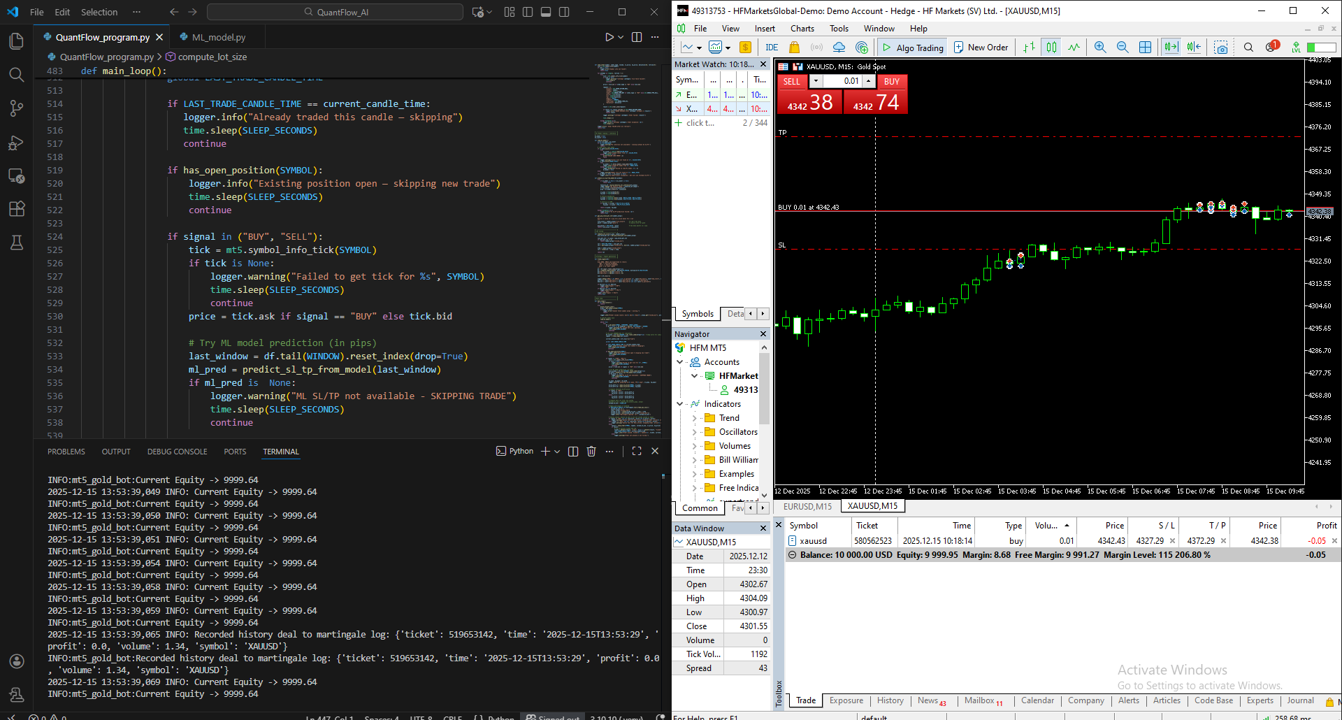Zoom in on the chart in MetaTrader

click(1100, 47)
